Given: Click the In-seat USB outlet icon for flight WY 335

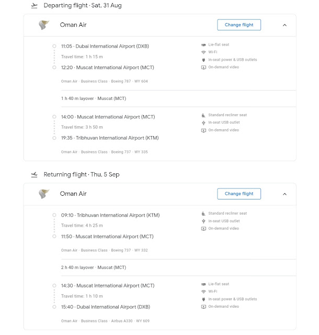Looking at the screenshot, I should pyautogui.click(x=203, y=122).
